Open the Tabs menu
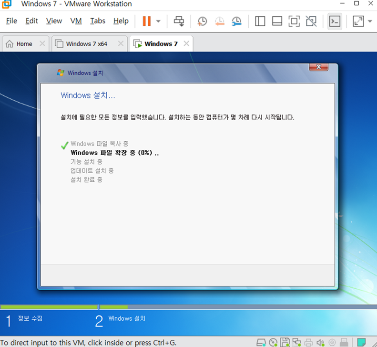Screen dimensions: 377x347 [x=98, y=21]
